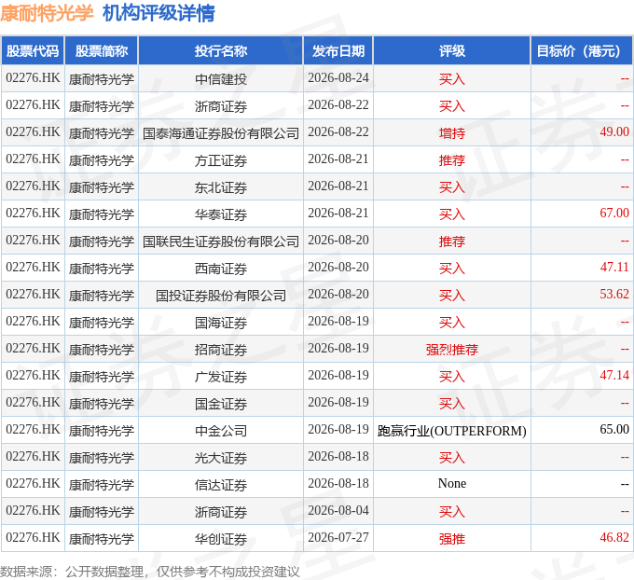Click the 股票代码 column header

[x=33, y=51]
